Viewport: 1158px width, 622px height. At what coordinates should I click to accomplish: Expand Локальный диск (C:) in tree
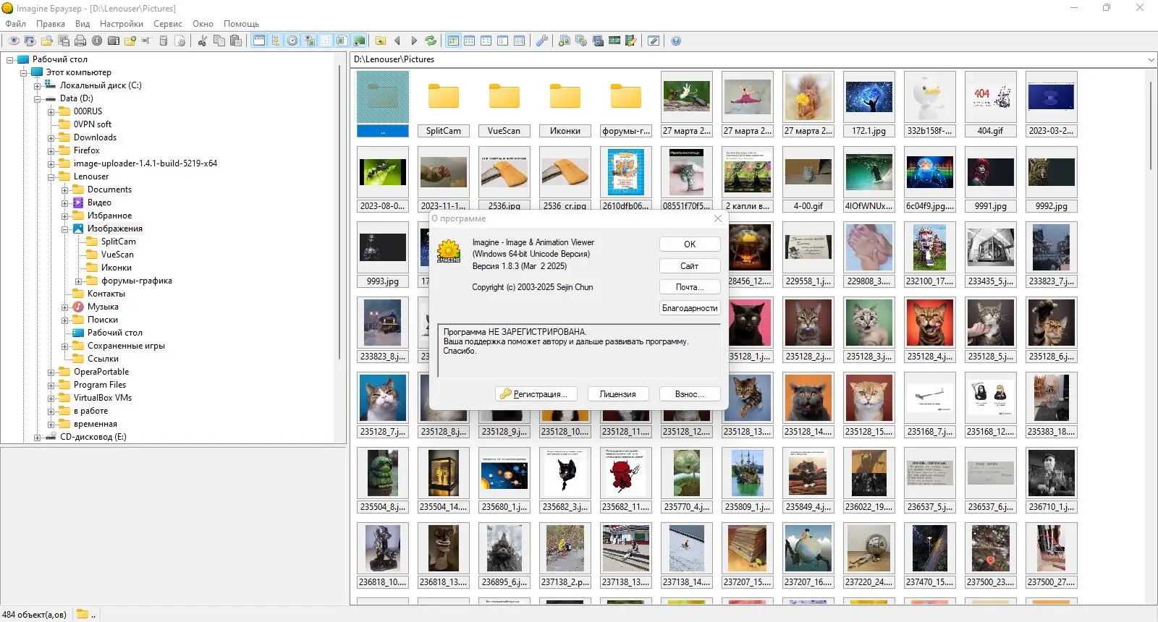coord(38,86)
